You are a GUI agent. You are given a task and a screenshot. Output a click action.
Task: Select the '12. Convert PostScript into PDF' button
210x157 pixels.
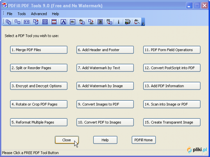[x=172, y=68]
